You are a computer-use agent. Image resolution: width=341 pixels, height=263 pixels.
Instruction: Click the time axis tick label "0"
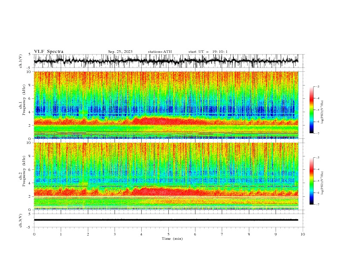(x=34, y=234)
